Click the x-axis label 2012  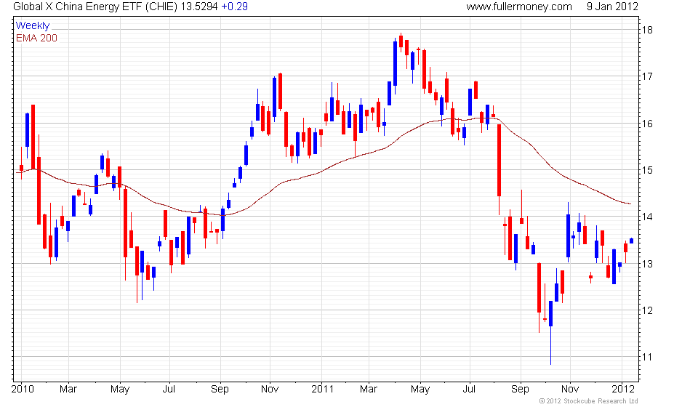(623, 390)
